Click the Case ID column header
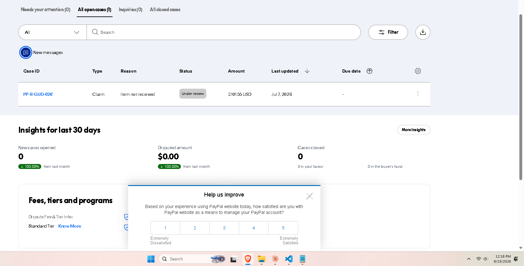 click(x=31, y=71)
